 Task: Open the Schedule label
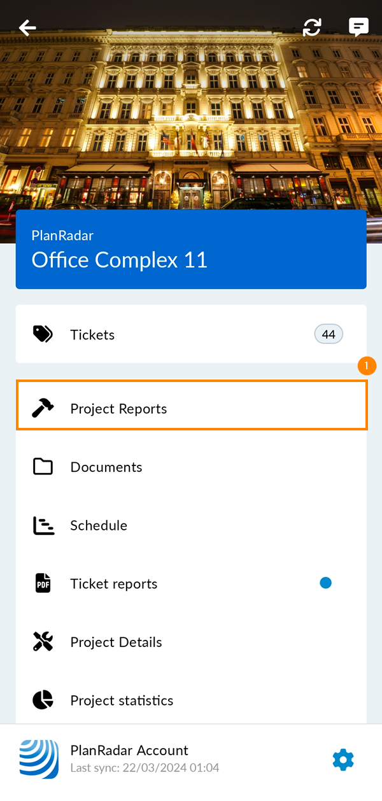99,525
